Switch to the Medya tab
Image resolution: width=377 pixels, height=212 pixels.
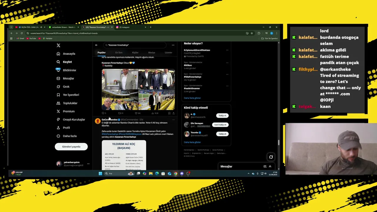point(152,52)
